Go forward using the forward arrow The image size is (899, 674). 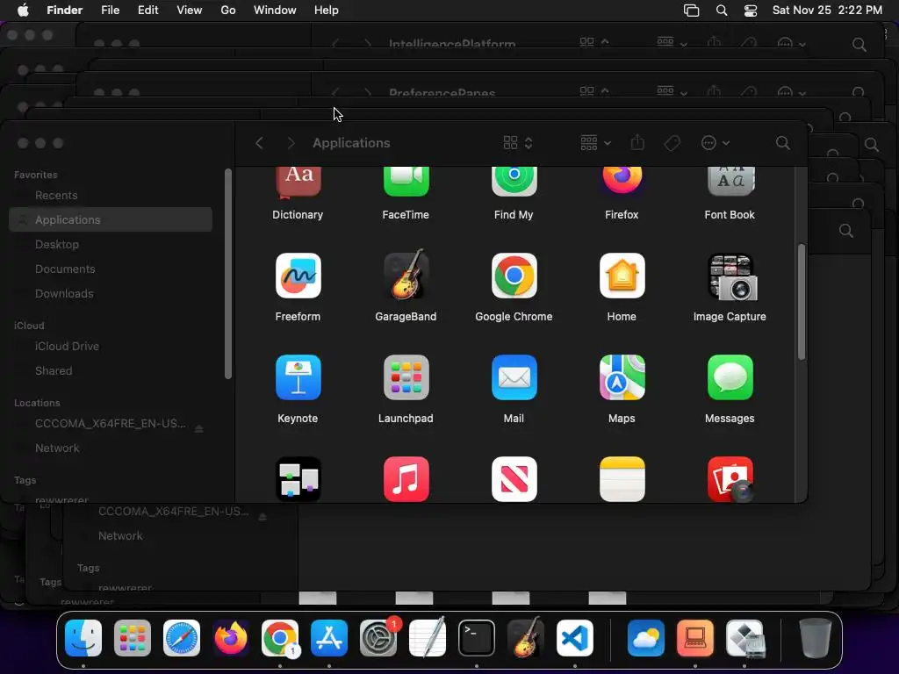point(291,143)
